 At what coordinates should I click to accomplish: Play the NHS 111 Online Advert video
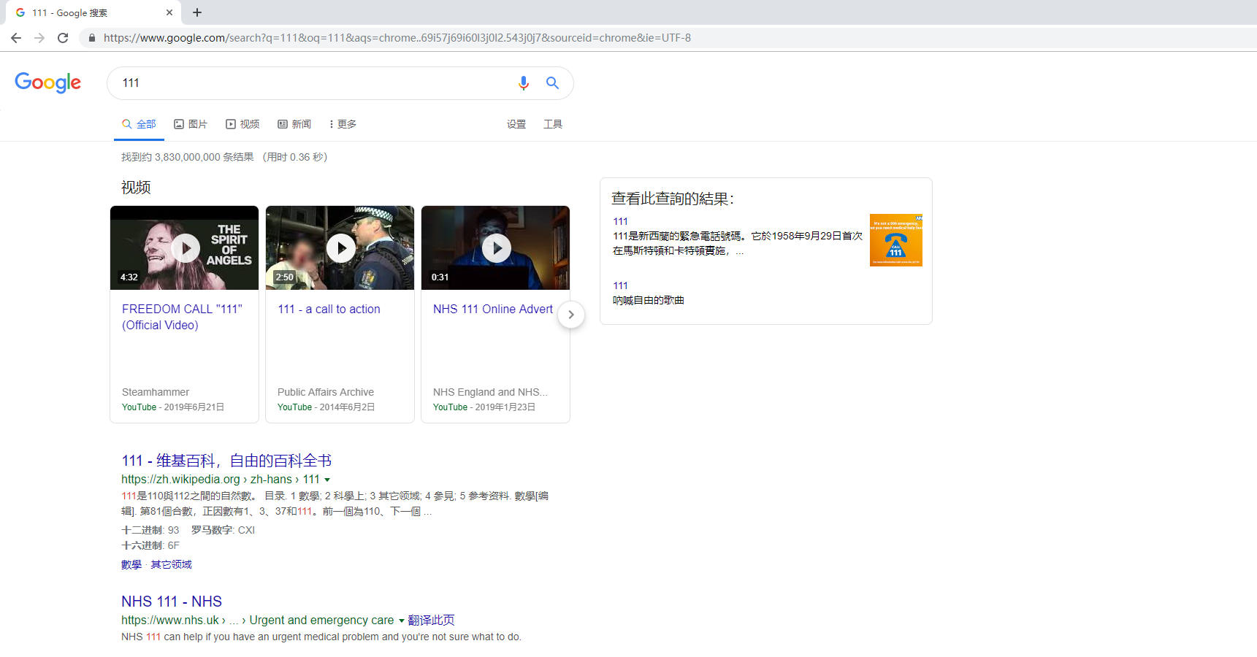(x=495, y=248)
